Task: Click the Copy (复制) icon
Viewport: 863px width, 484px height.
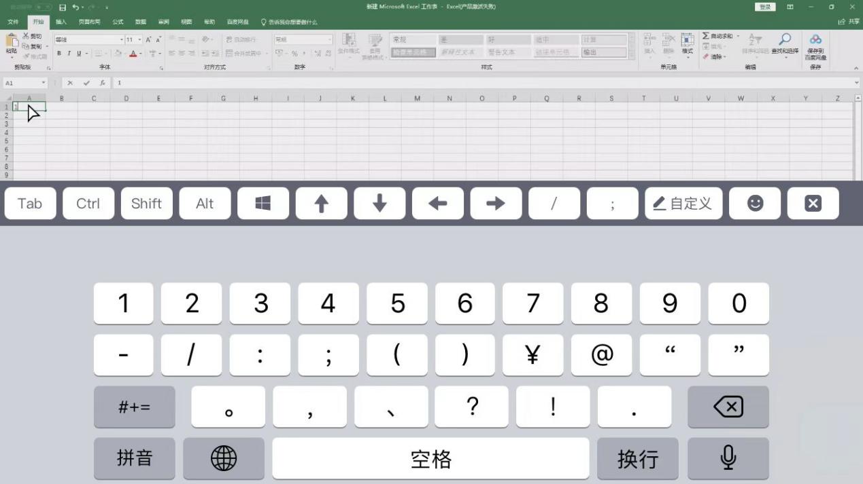Action: (x=26, y=46)
